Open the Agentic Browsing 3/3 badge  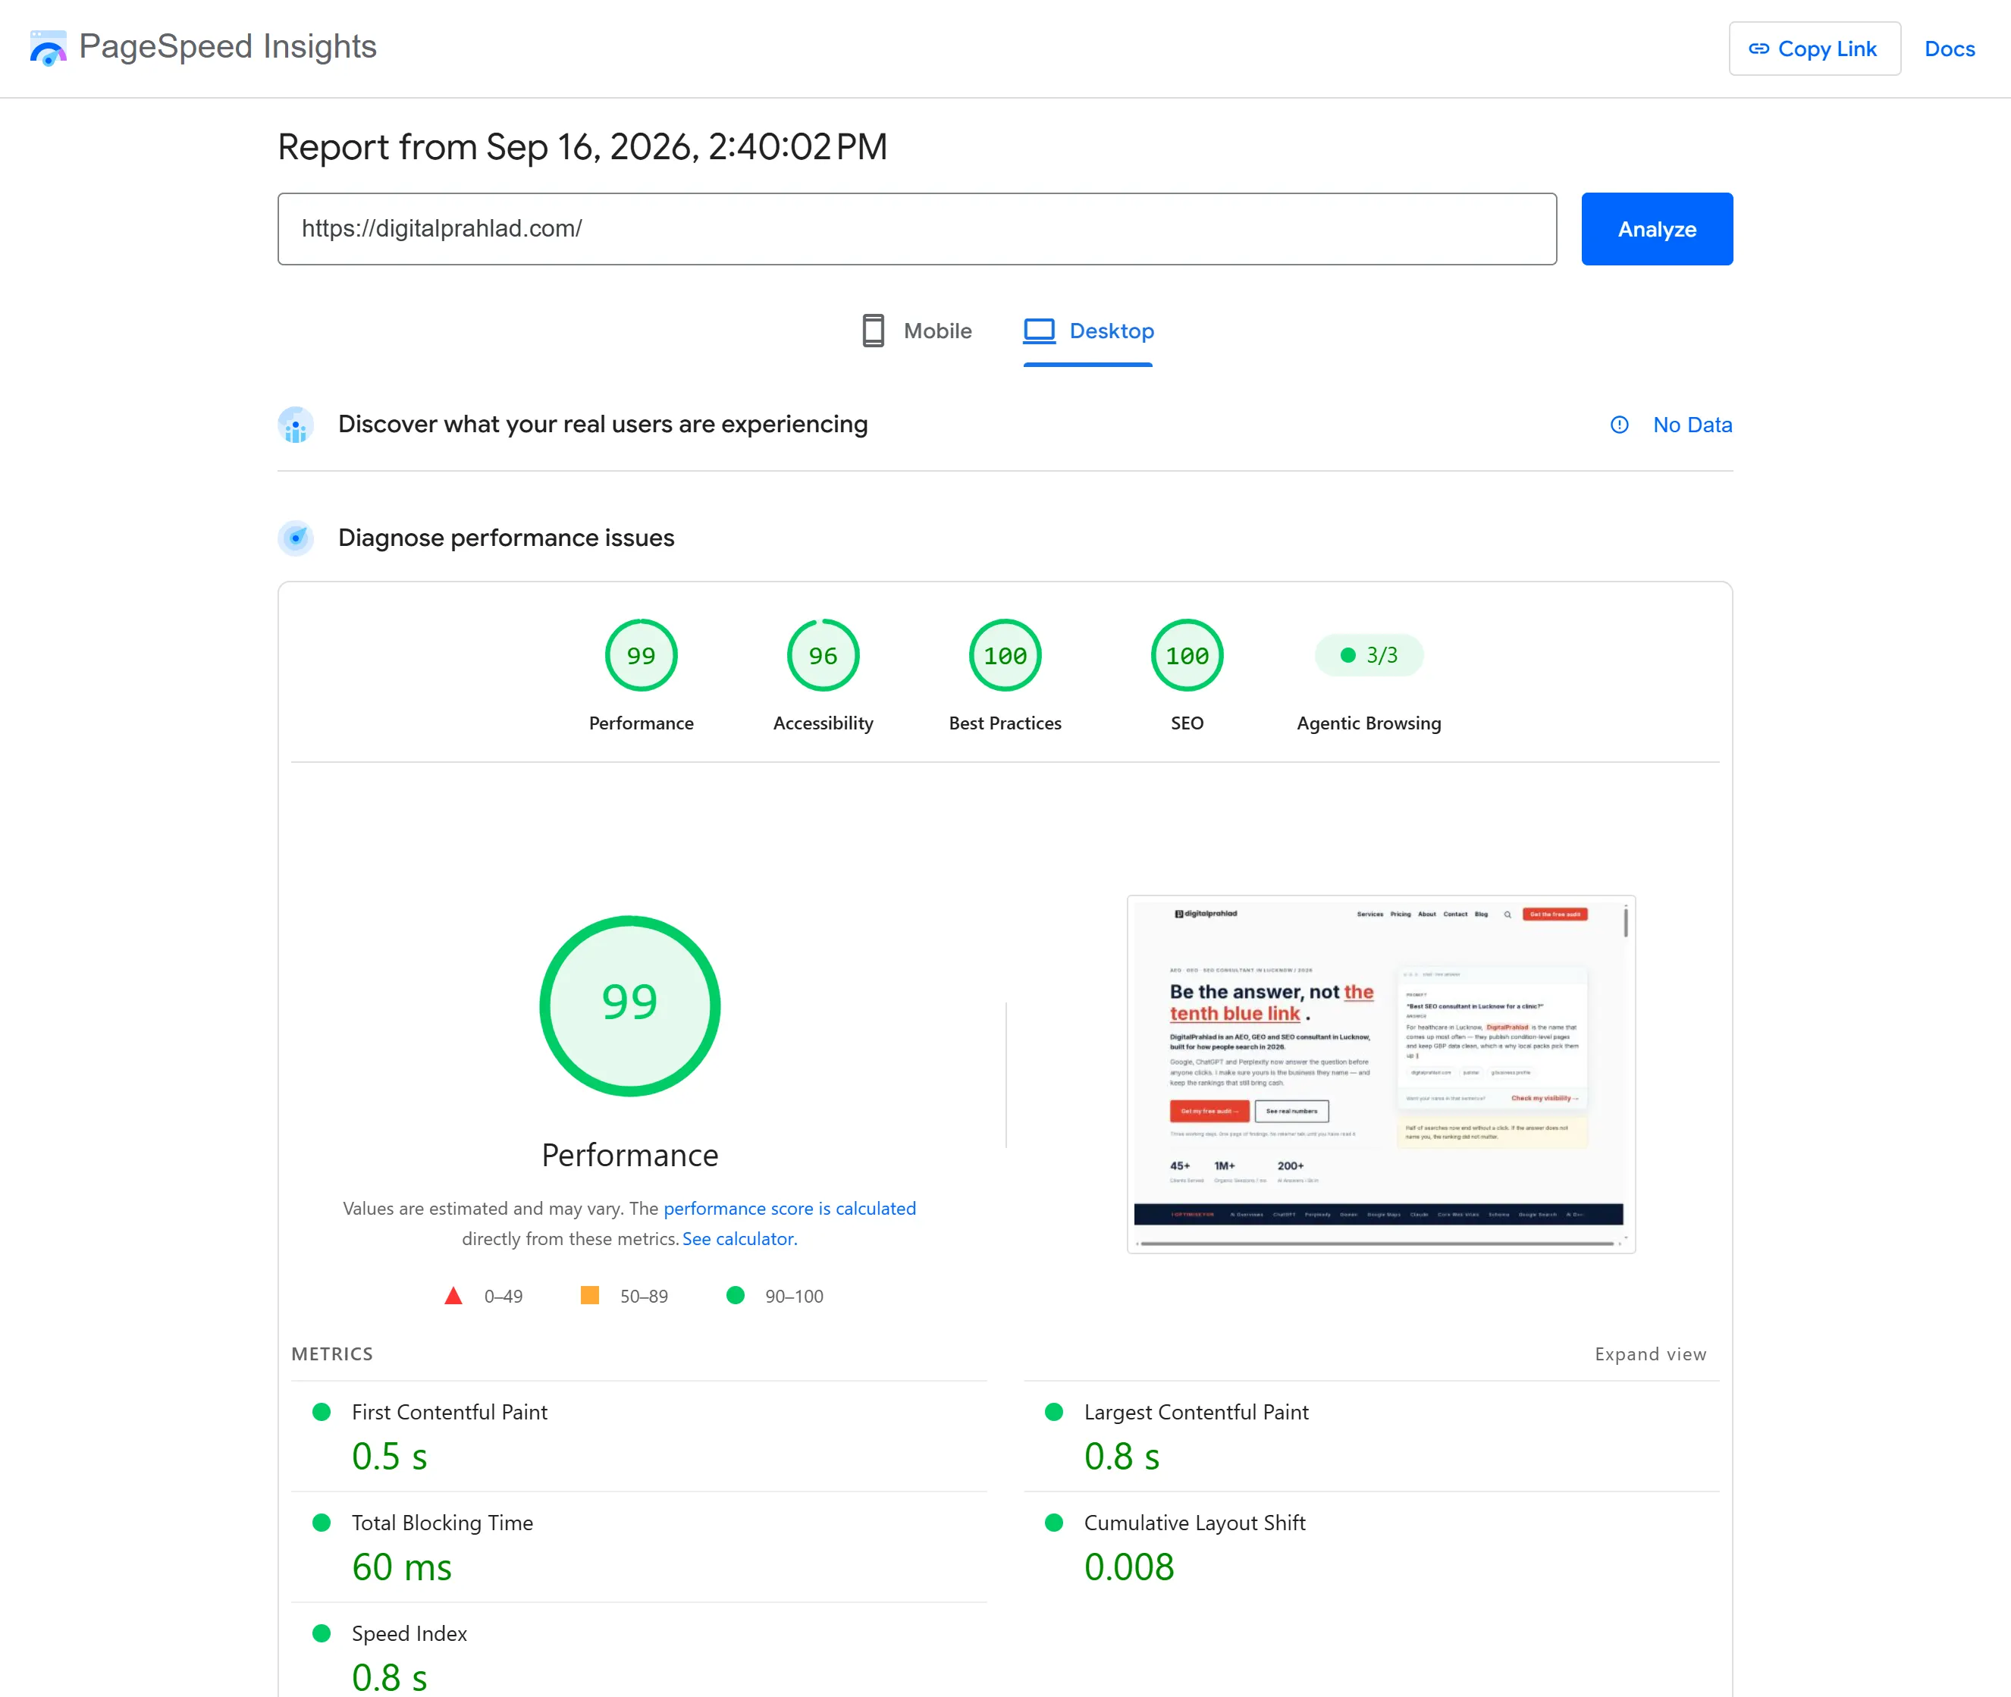[x=1368, y=655]
